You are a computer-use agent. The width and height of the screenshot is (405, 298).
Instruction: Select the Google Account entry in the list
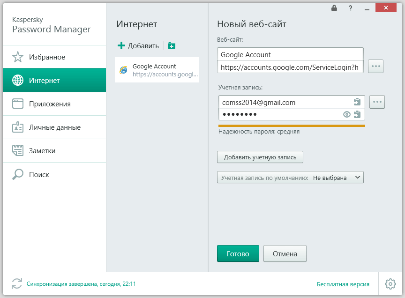[157, 69]
